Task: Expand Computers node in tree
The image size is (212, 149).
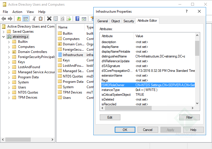Action: [9, 47]
